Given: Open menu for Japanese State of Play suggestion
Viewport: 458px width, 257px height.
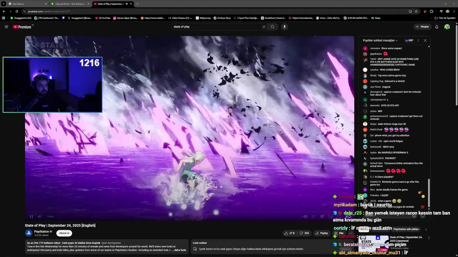Looking at the screenshot, I should [429, 238].
